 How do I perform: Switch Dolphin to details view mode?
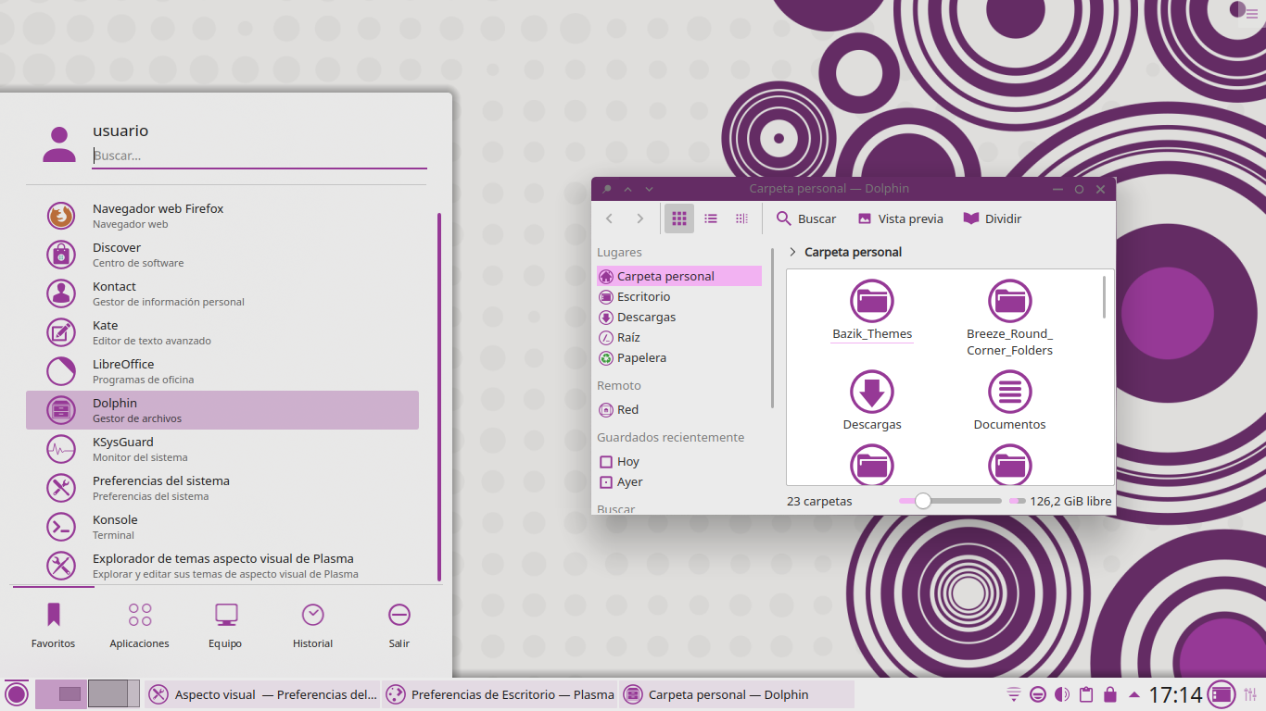pos(741,218)
